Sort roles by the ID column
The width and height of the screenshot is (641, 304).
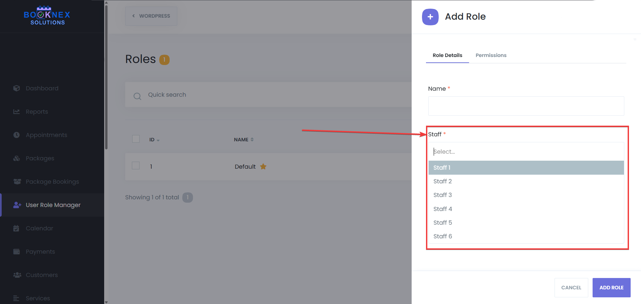(154, 140)
